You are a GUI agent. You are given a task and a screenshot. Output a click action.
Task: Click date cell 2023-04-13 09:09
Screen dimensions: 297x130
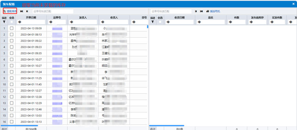point(31,28)
